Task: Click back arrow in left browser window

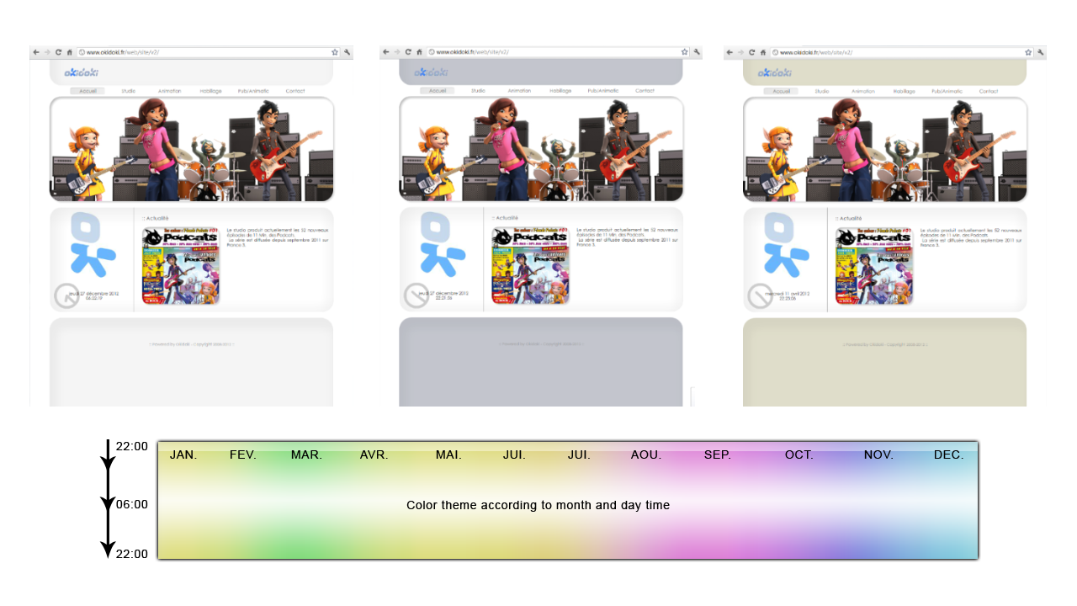Action: [x=36, y=52]
